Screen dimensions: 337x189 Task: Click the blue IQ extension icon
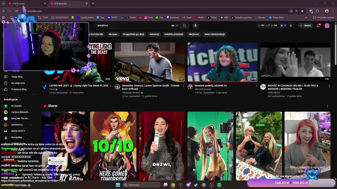(281, 25)
